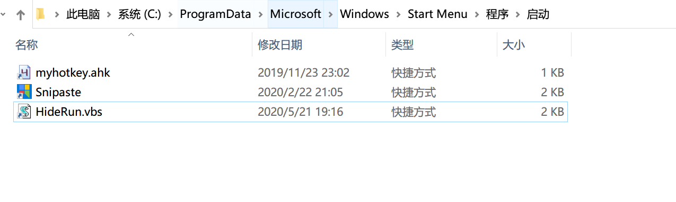Expand chevron after ProgramData breadcrumb
The height and width of the screenshot is (202, 676).
click(x=260, y=15)
